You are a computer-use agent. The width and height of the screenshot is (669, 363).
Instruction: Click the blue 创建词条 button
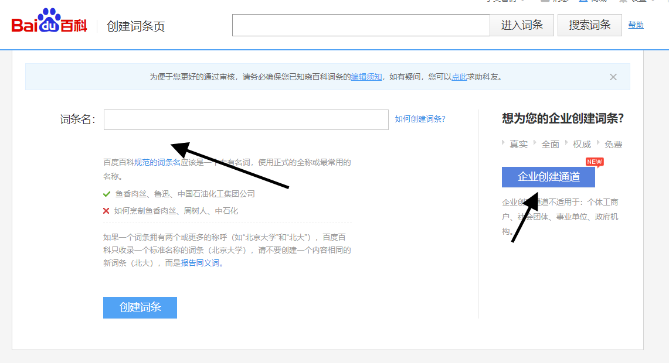pos(140,307)
